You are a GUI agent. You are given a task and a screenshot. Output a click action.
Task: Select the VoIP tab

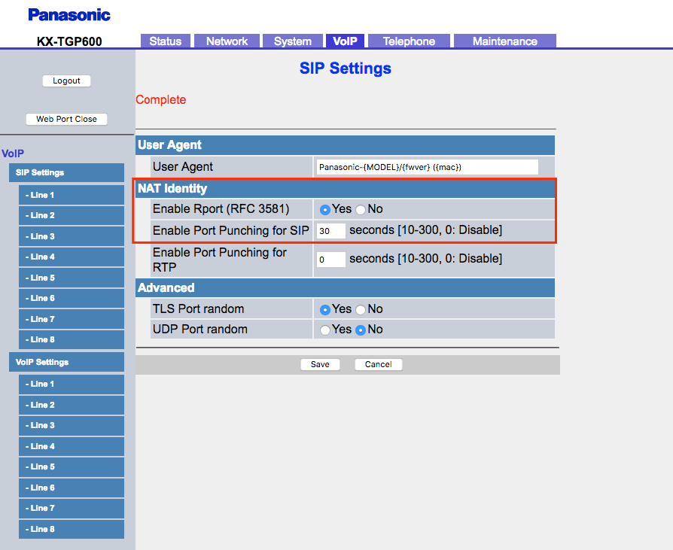pyautogui.click(x=345, y=41)
